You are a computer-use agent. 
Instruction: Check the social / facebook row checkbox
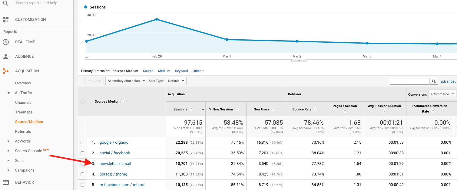[x=82, y=153]
